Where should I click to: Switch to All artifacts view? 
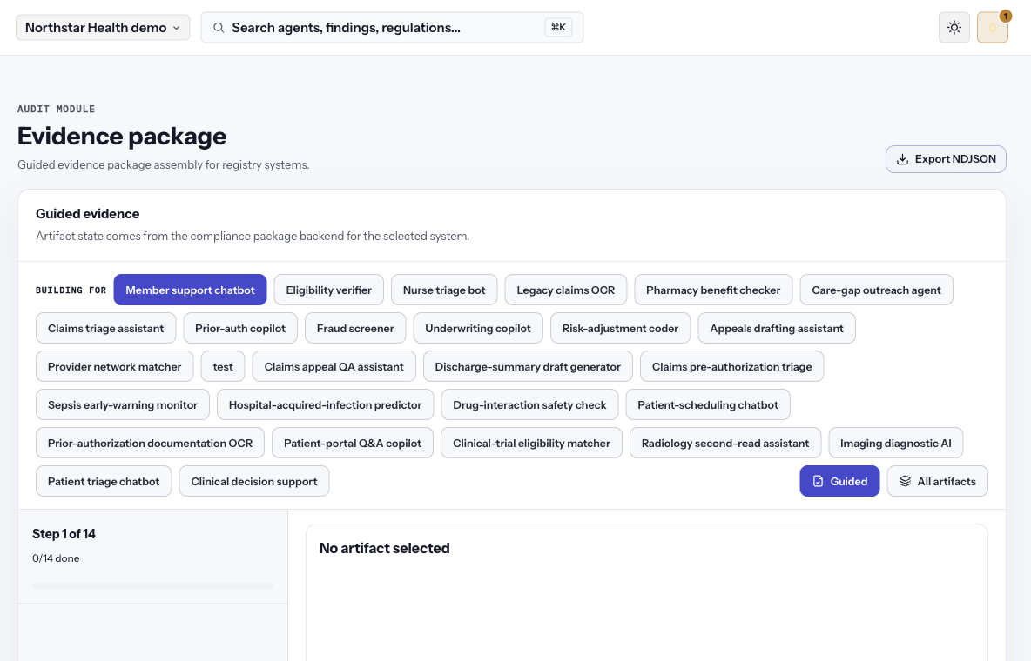tap(937, 481)
